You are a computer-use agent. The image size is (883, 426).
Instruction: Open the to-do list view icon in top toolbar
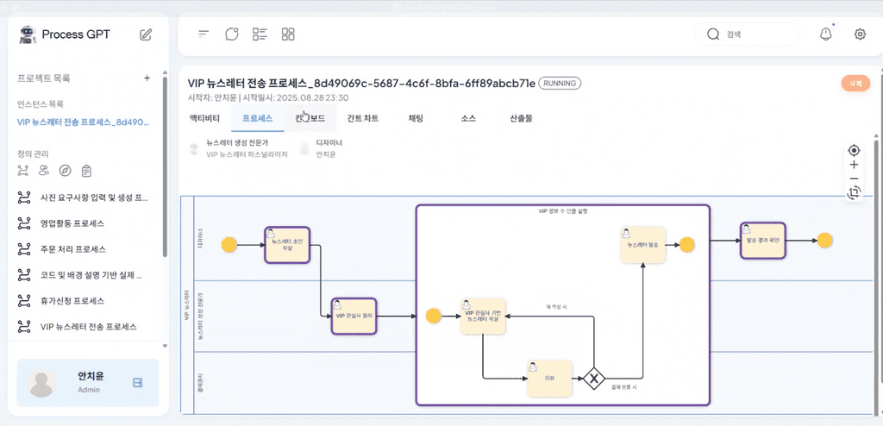[x=260, y=34]
